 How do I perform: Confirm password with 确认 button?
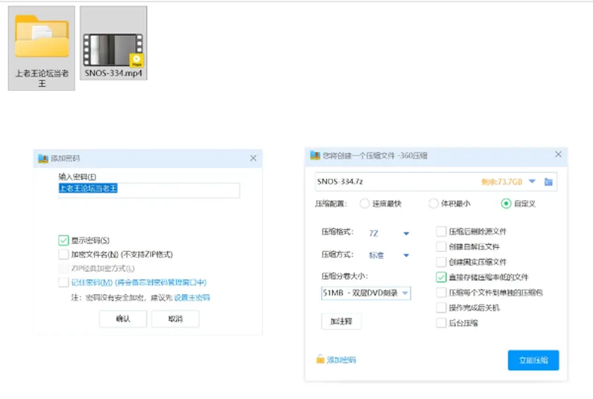pyautogui.click(x=123, y=319)
